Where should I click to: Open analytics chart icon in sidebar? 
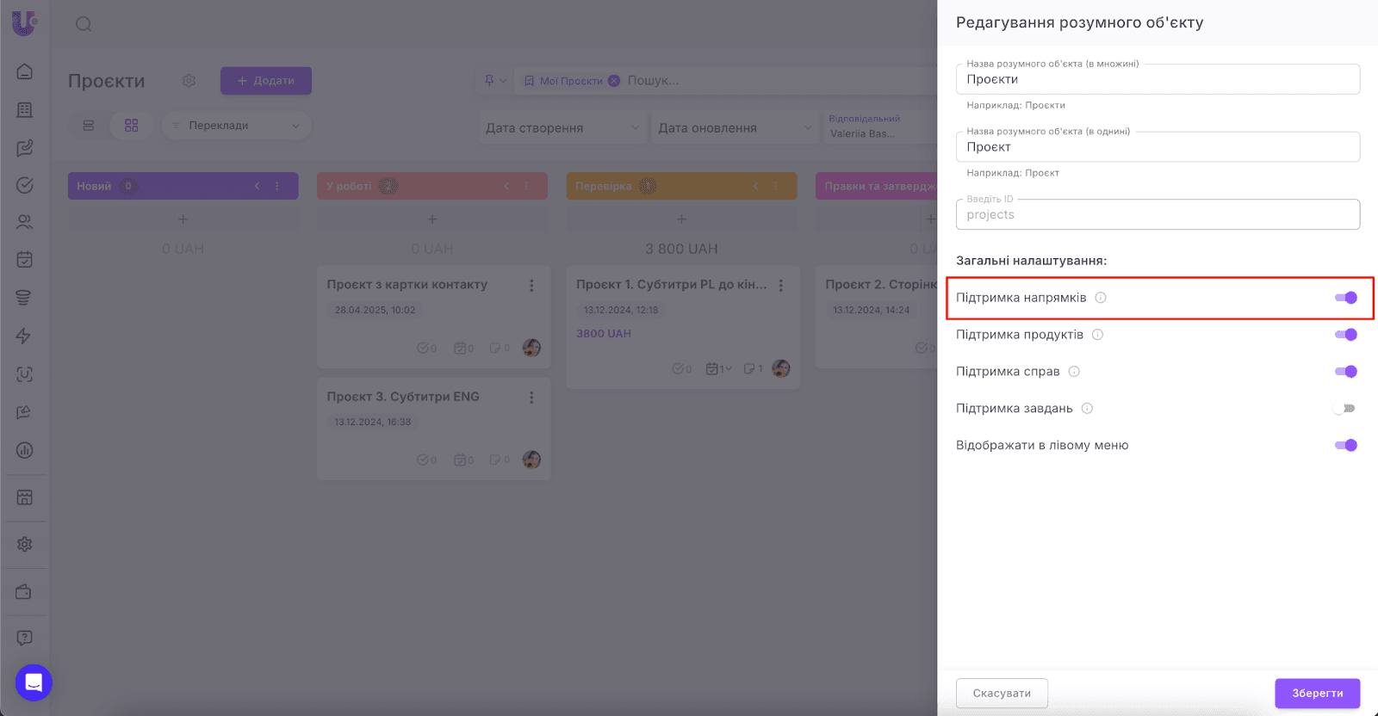(x=25, y=450)
